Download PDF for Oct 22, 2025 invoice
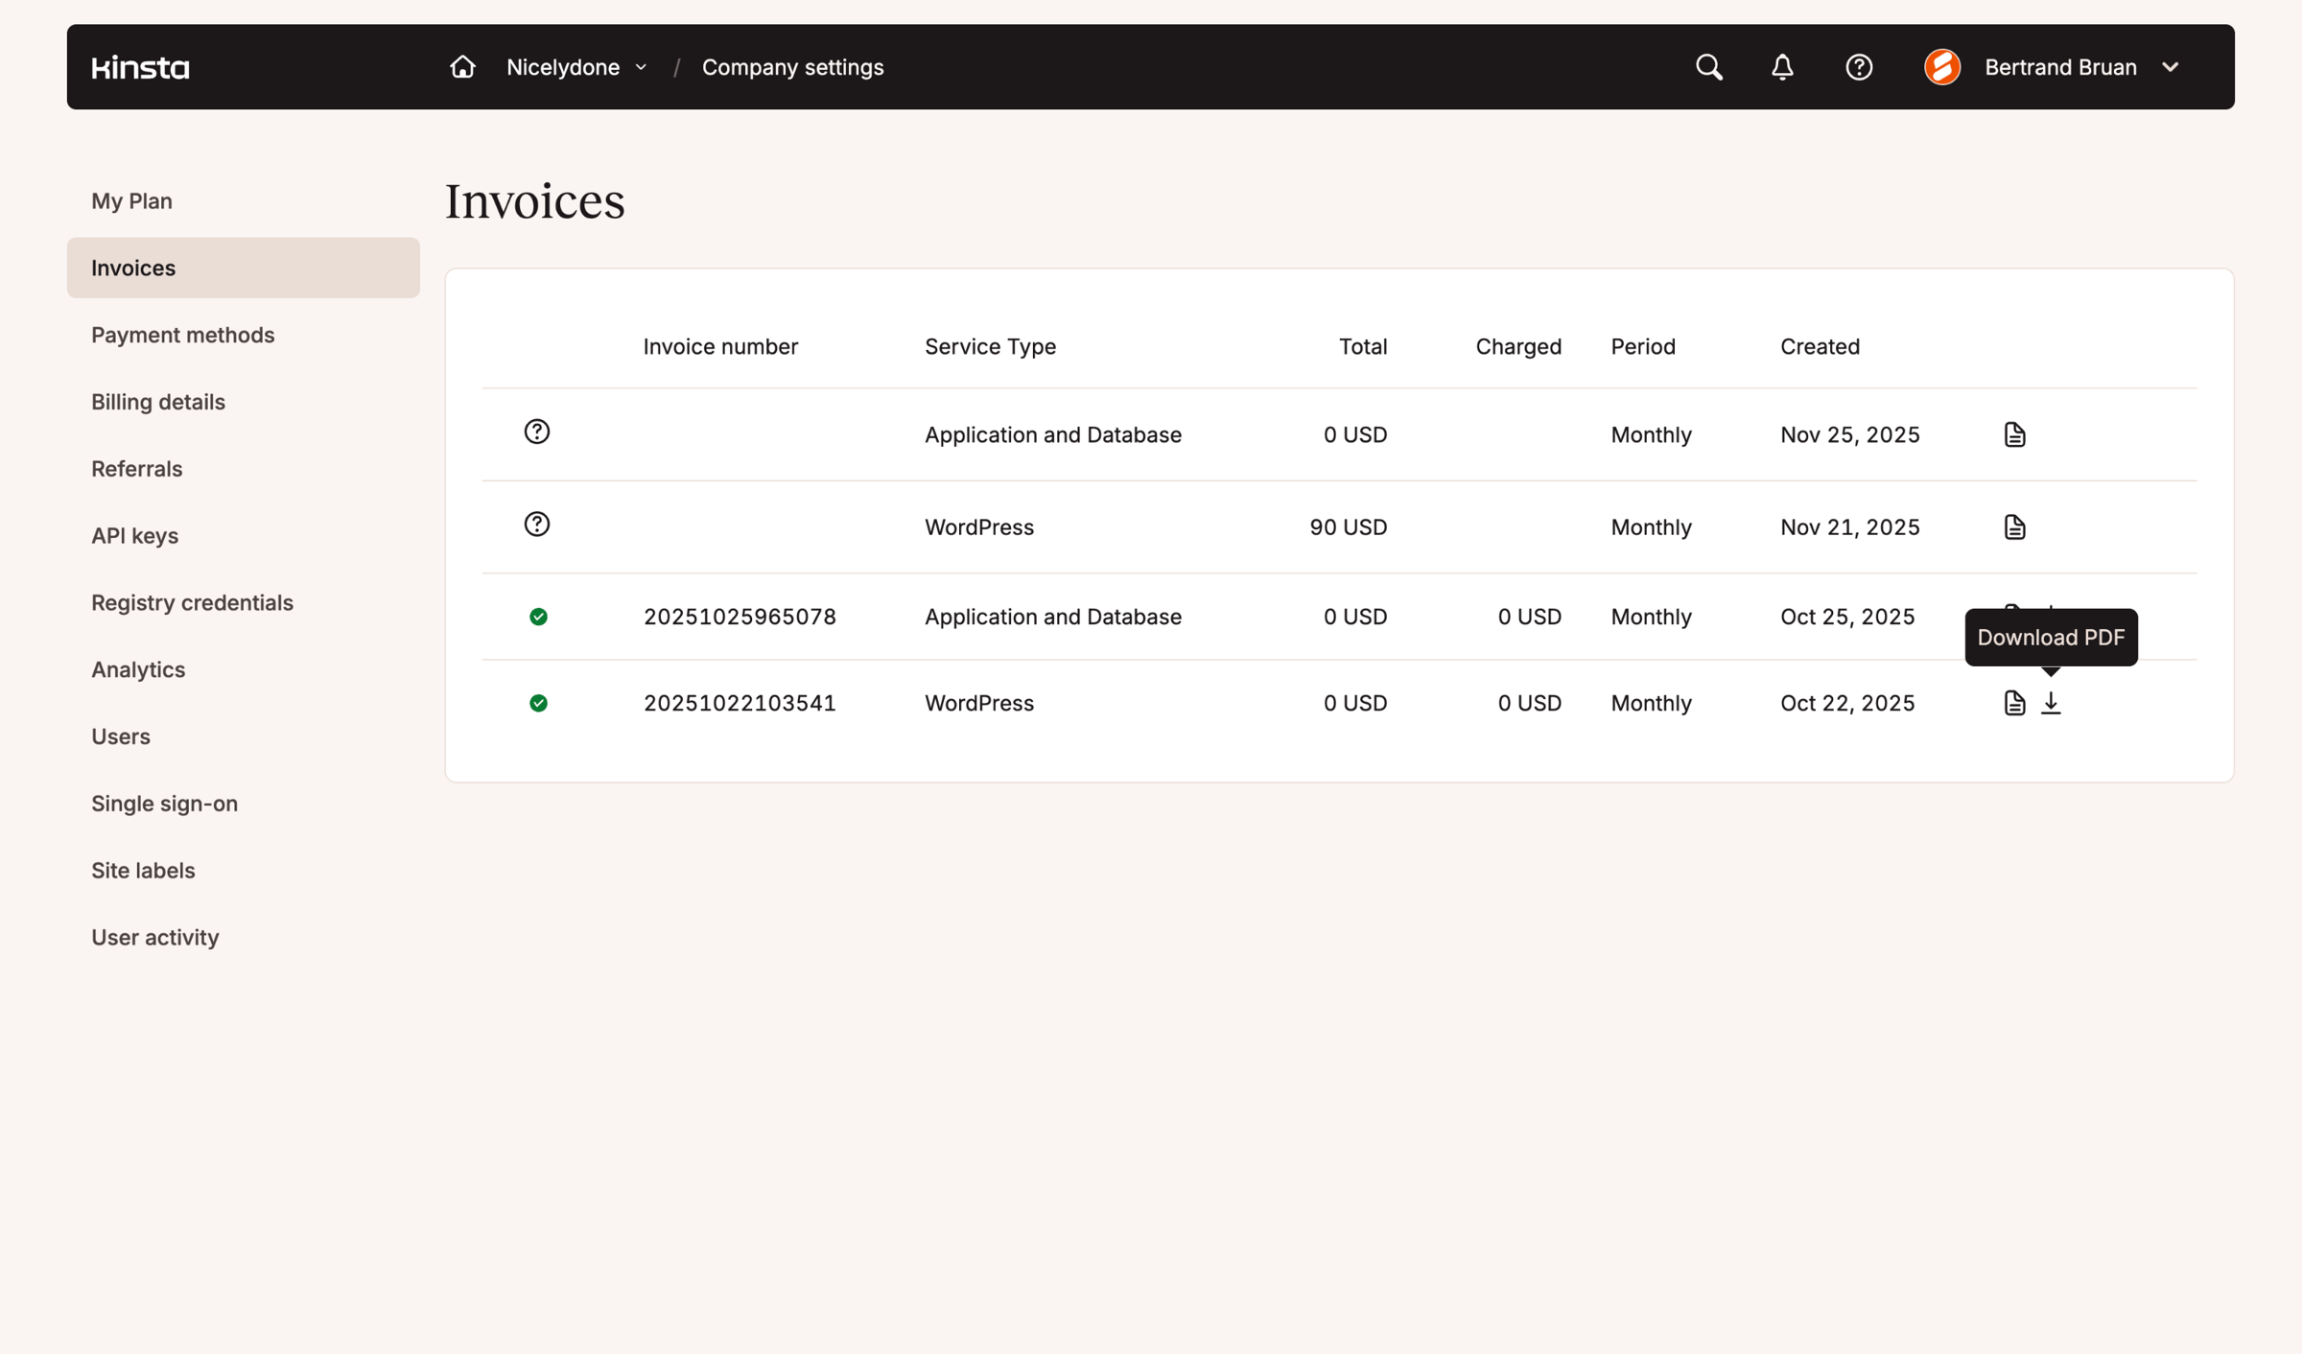Image resolution: width=2302 pixels, height=1354 pixels. point(2051,703)
